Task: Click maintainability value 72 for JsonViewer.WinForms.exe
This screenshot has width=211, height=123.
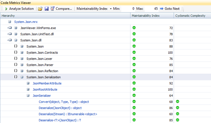Action: [171, 28]
